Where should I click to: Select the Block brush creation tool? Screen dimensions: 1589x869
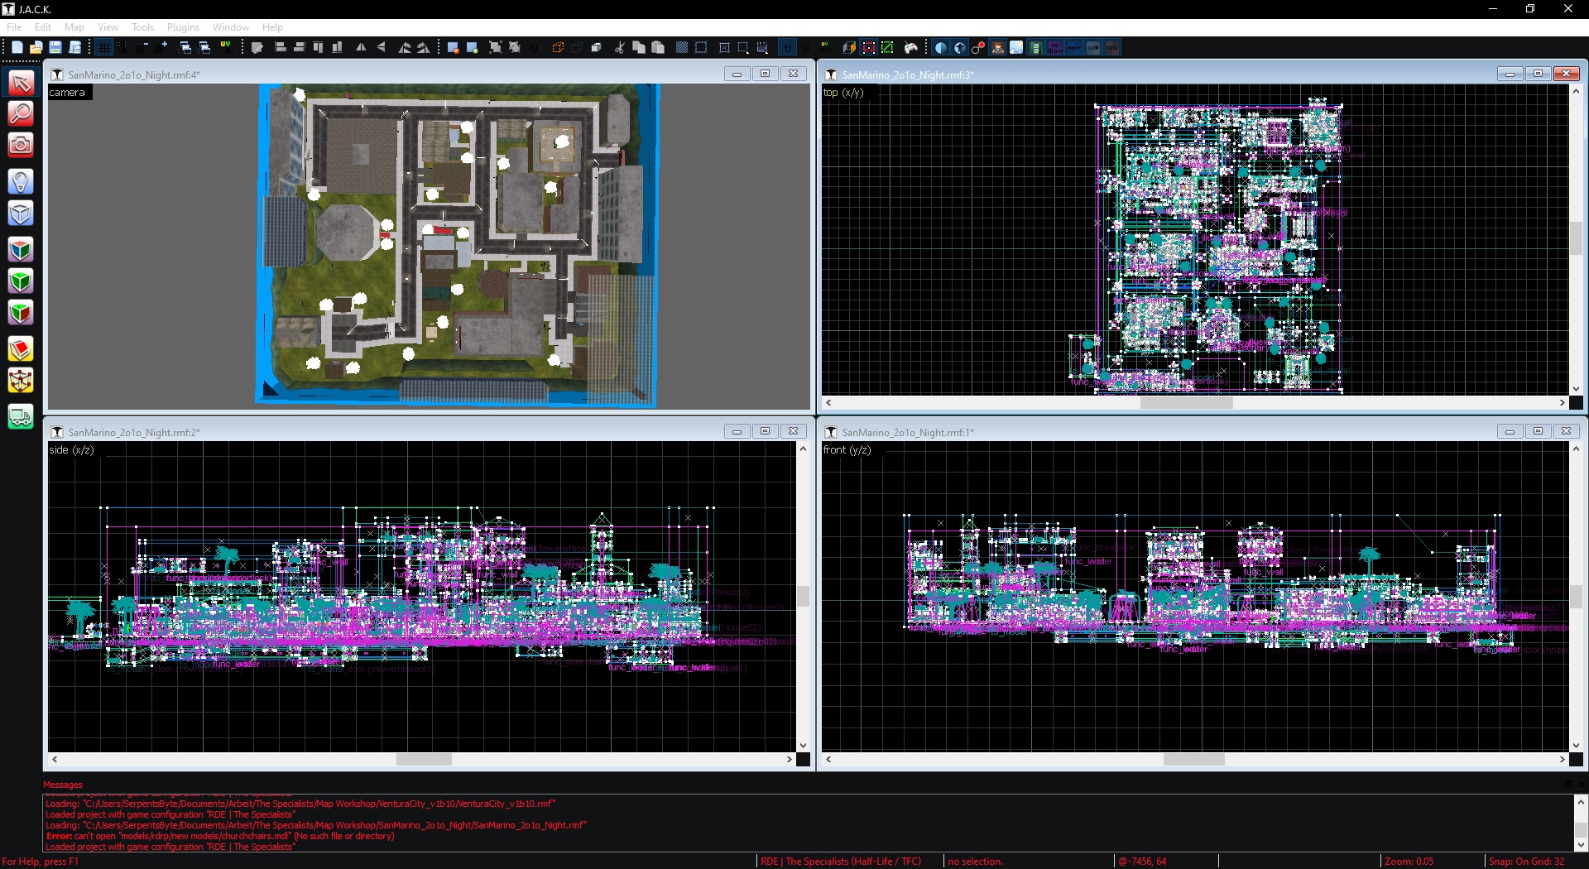tap(21, 214)
